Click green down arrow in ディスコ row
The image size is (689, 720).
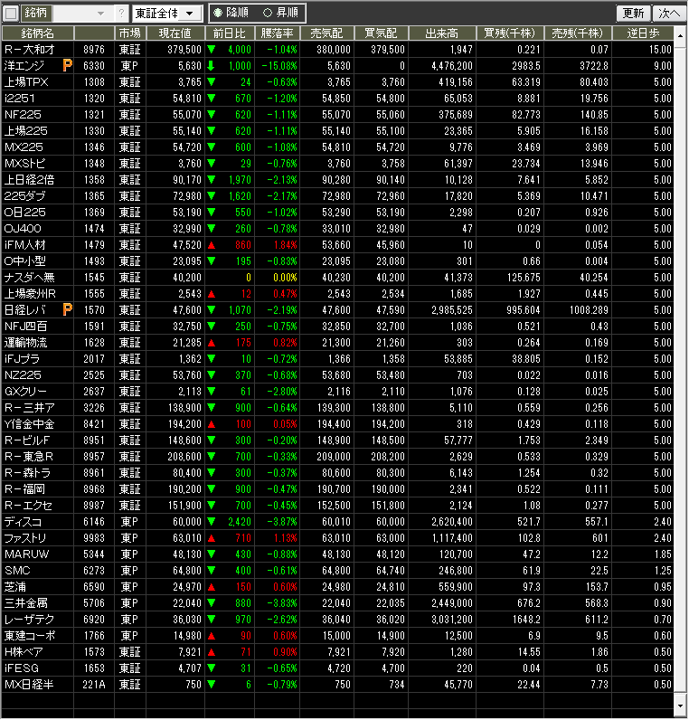[x=210, y=522]
